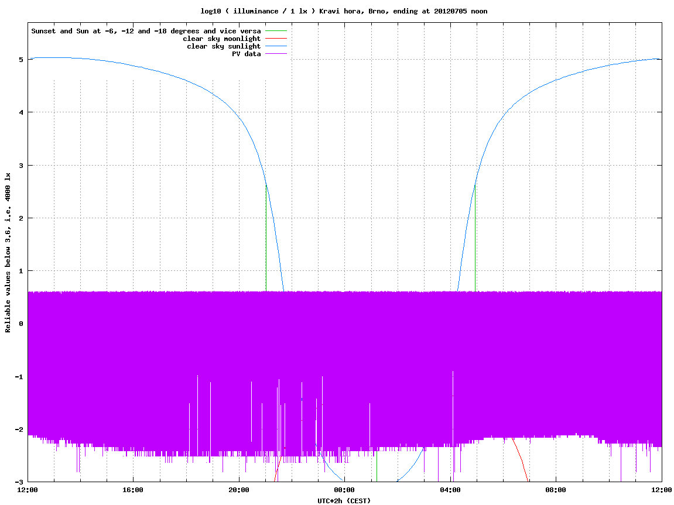674x505 pixels.
Task: Click the x-axis label 04:00
Action: 450,490
